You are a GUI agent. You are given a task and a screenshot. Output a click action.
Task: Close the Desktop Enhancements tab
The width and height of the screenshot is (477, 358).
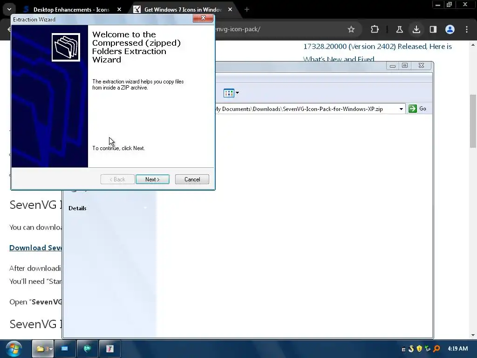119,9
